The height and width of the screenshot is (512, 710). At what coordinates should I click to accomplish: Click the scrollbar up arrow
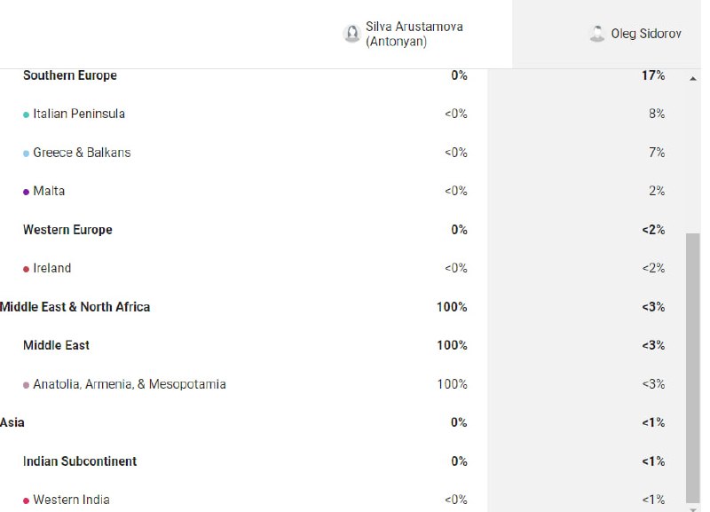[x=693, y=79]
